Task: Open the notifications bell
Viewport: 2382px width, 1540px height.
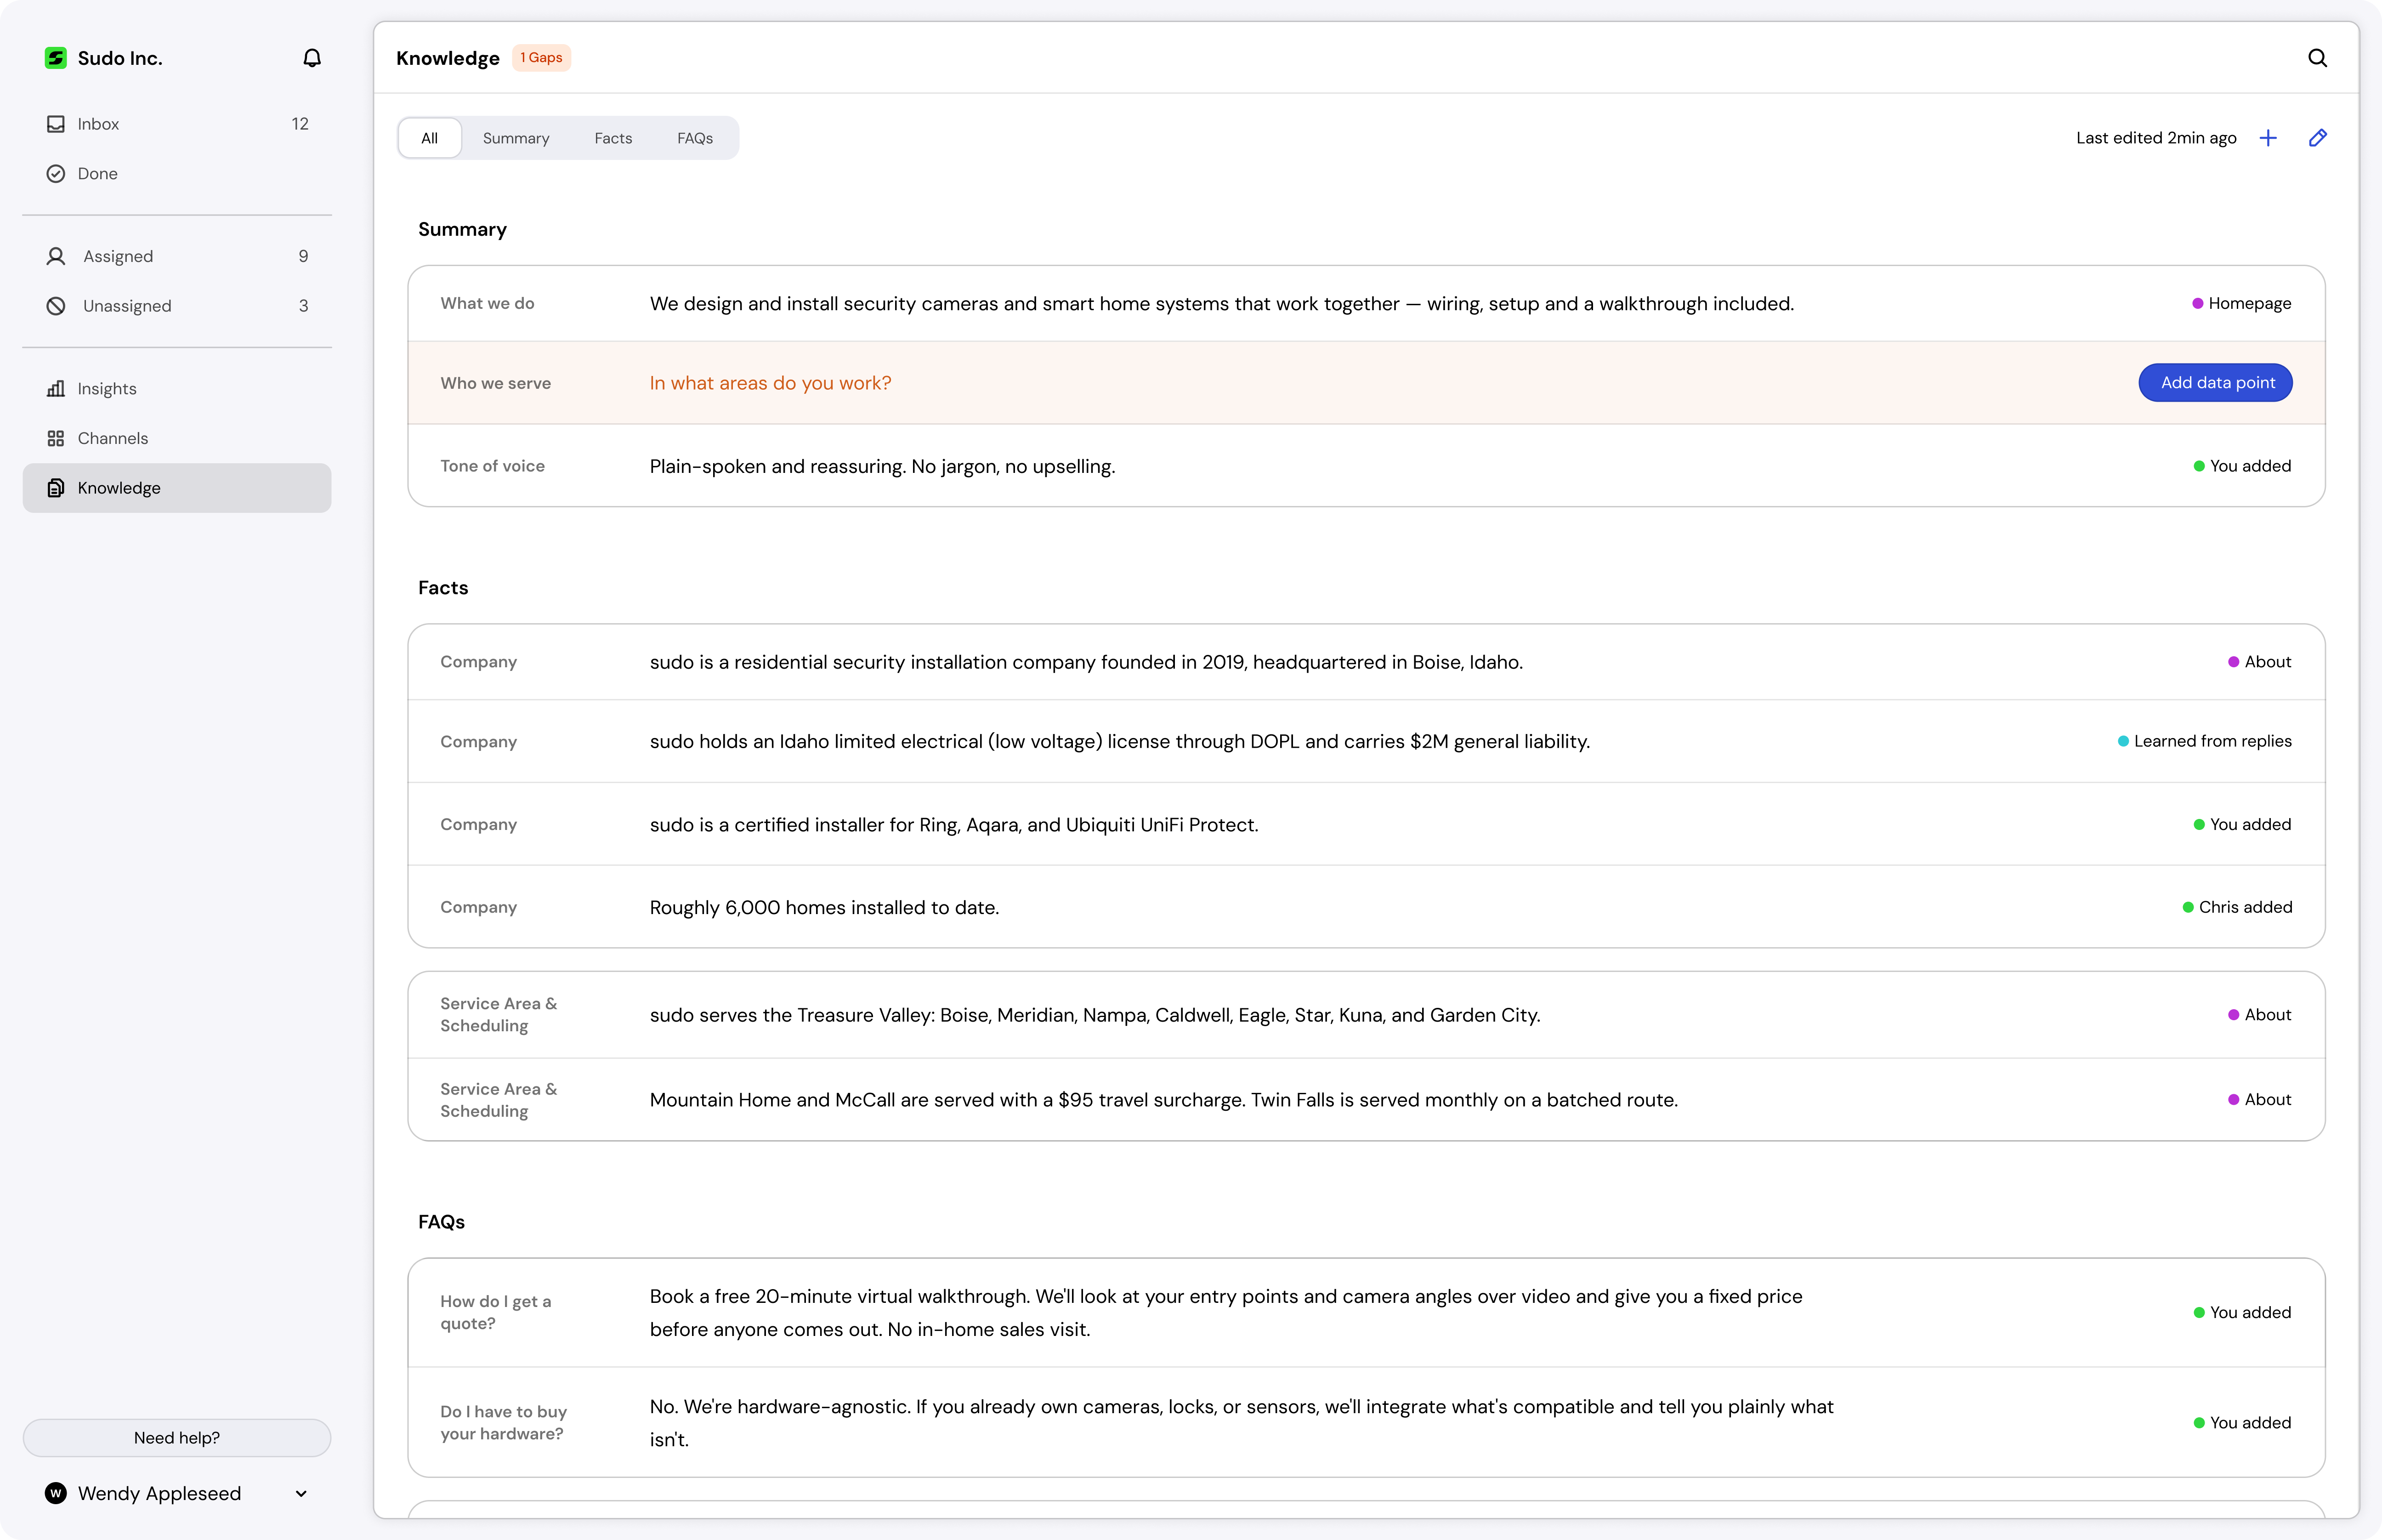Action: (x=312, y=58)
